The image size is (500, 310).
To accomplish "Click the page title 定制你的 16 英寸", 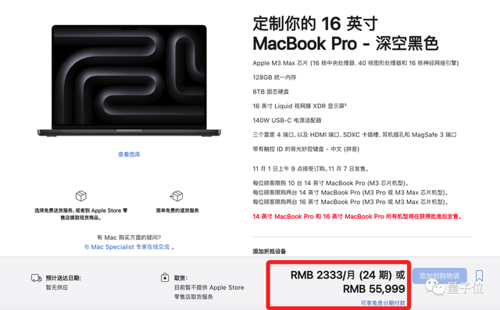I will (x=316, y=24).
